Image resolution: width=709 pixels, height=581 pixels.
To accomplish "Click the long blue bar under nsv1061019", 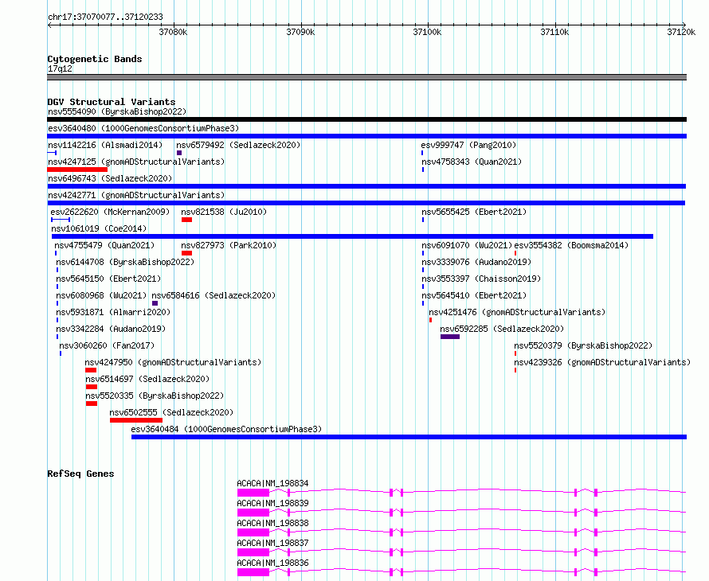I will [353, 236].
